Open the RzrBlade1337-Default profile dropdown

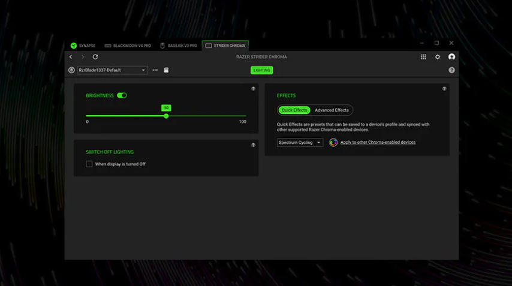pos(112,70)
